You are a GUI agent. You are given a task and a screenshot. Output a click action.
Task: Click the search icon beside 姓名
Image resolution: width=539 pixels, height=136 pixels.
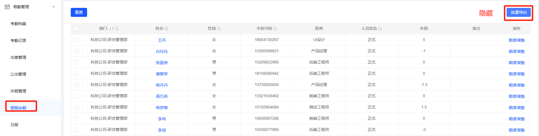pyautogui.click(x=166, y=29)
